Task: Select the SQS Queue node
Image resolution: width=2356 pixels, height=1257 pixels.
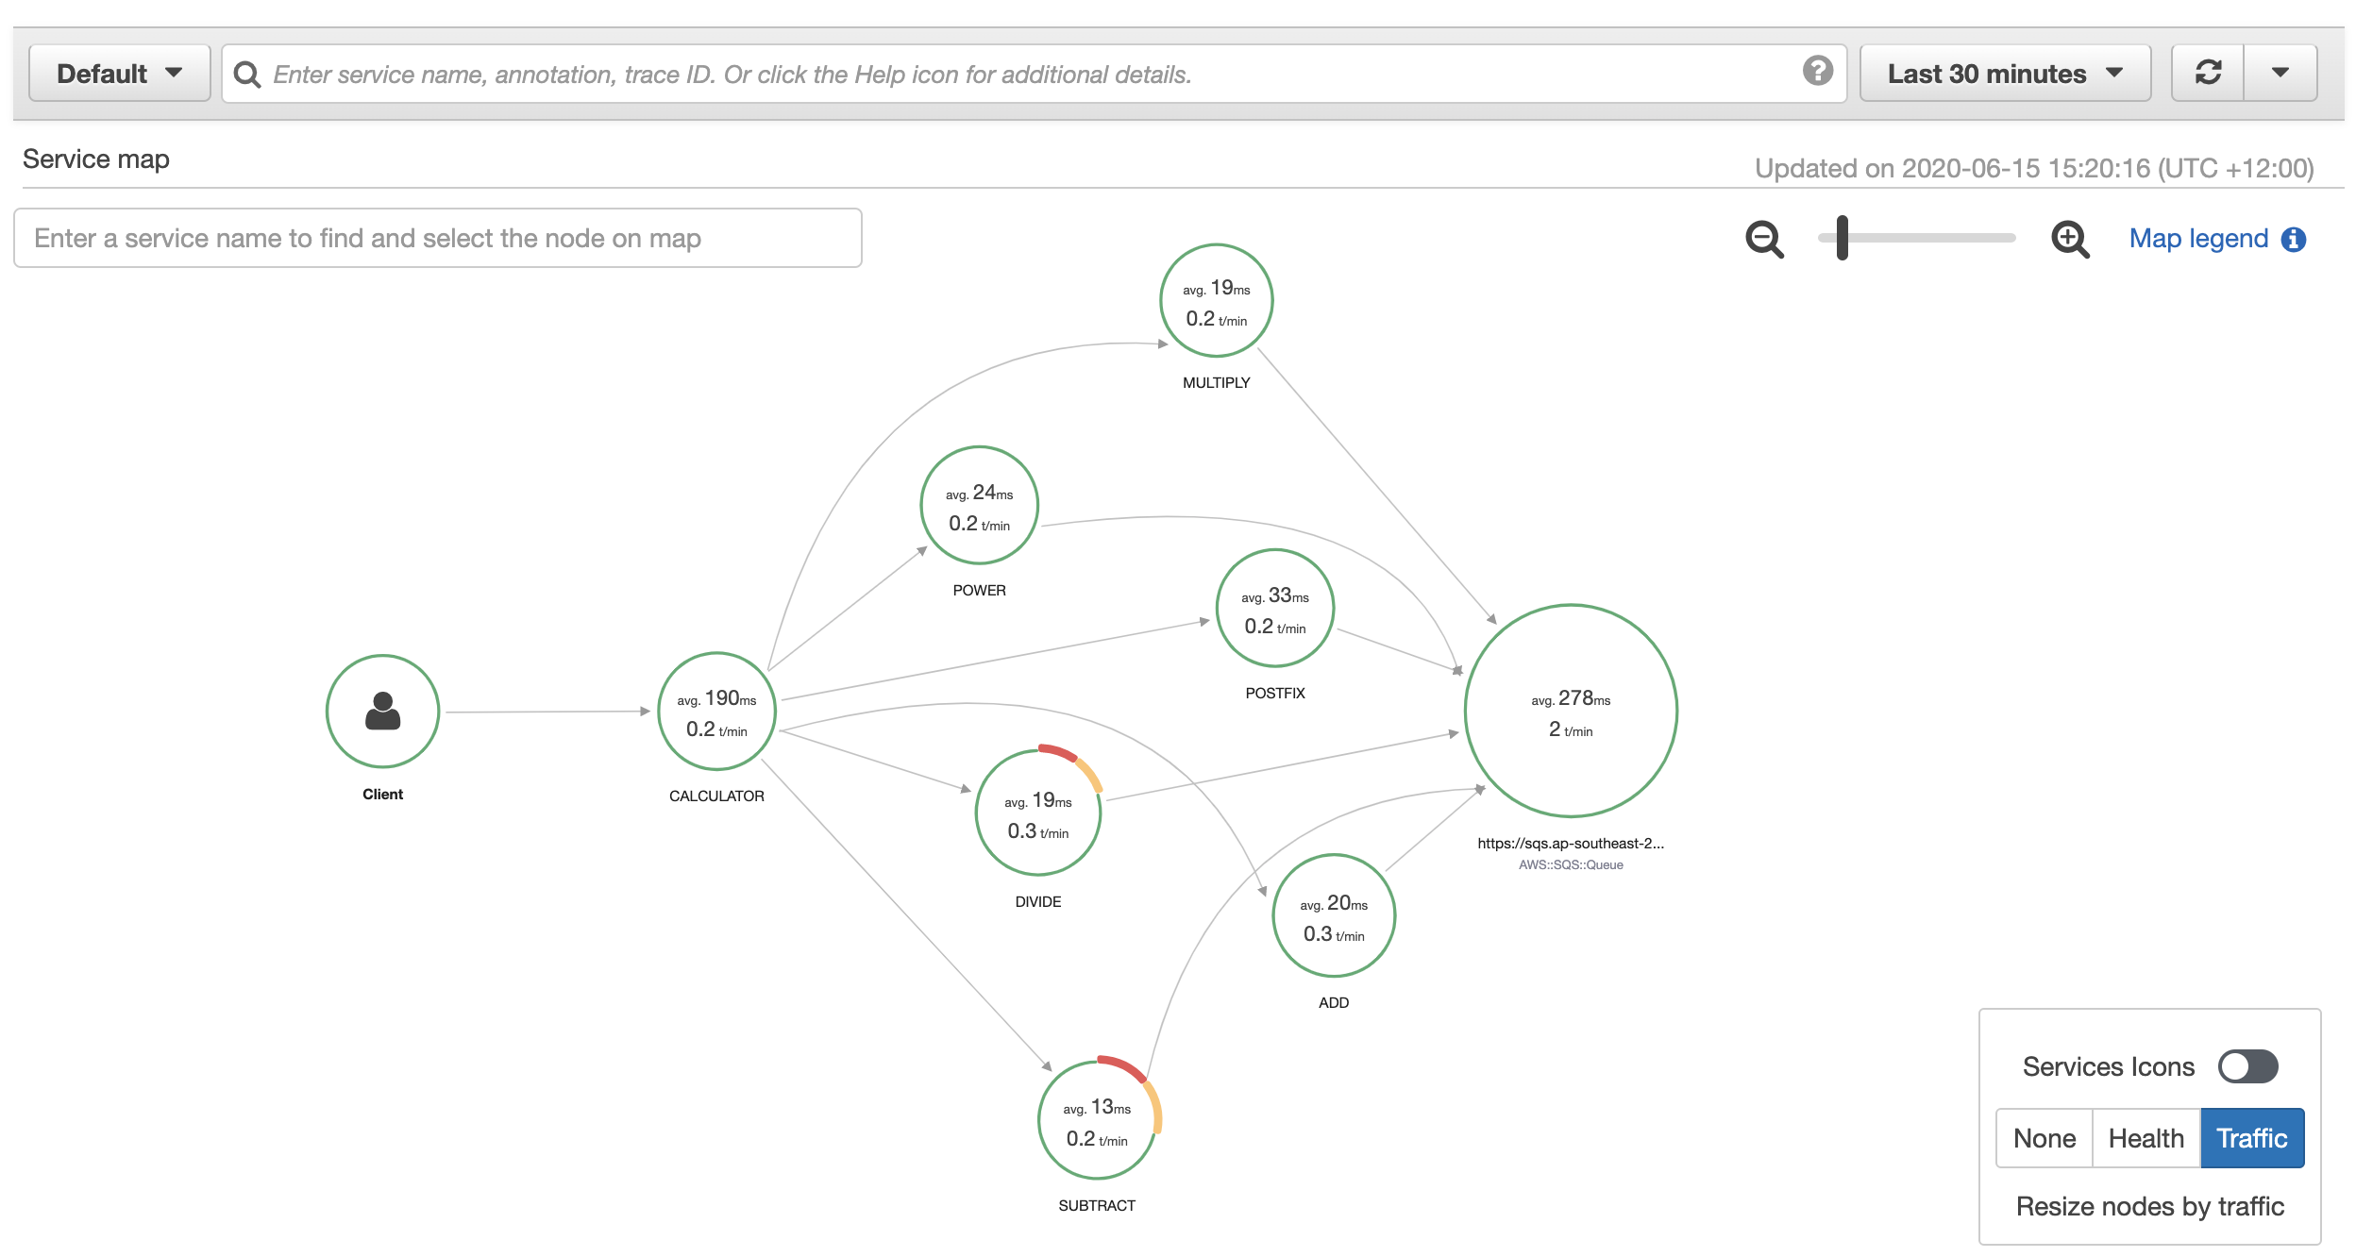Action: pyautogui.click(x=1570, y=712)
